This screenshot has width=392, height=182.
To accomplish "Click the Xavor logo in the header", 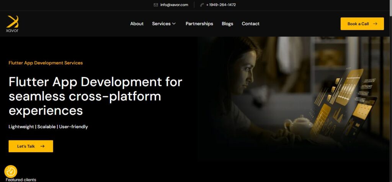I will (12, 24).
